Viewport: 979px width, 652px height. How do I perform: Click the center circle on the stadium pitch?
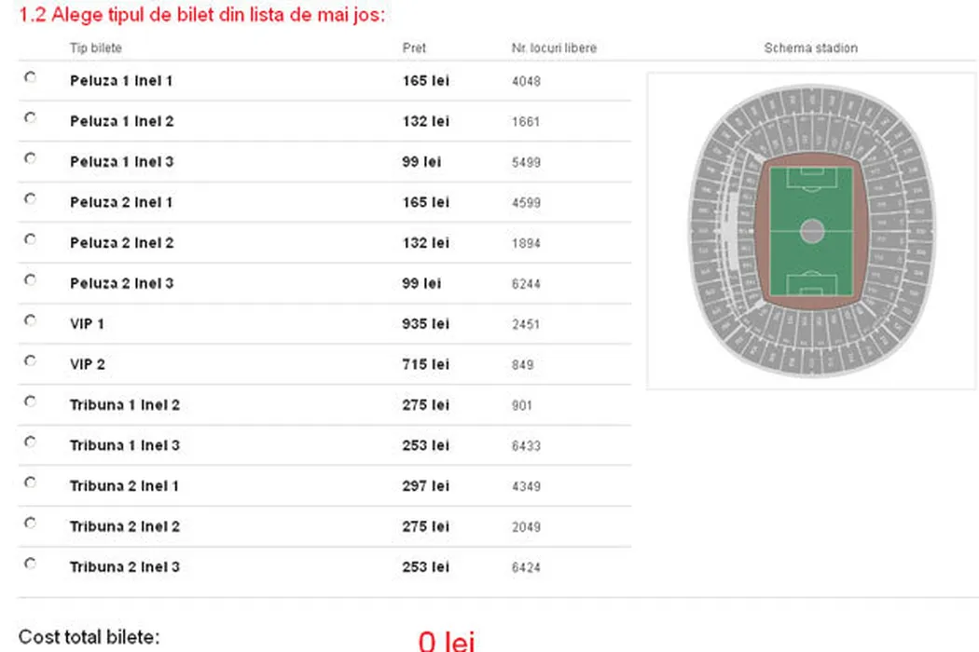point(812,231)
